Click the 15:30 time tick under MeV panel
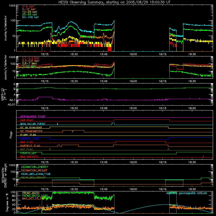Viewport: 216px width, 216px height. coord(74,81)
